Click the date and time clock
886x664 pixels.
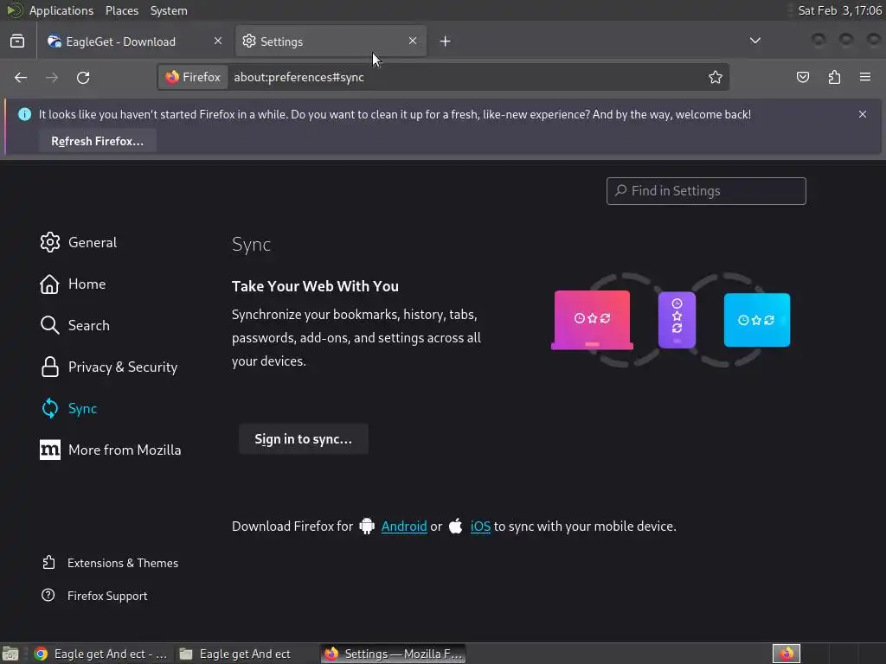(839, 10)
